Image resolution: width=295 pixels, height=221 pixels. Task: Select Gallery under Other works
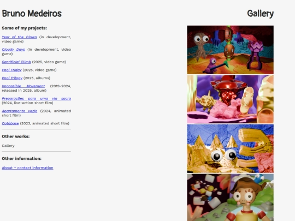tap(8, 146)
